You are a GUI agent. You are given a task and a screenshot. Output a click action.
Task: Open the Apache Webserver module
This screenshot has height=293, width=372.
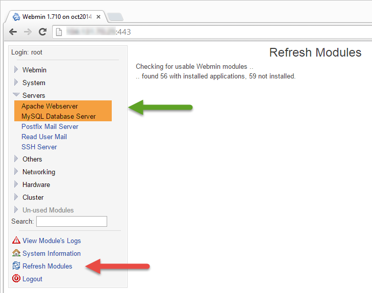pyautogui.click(x=49, y=106)
